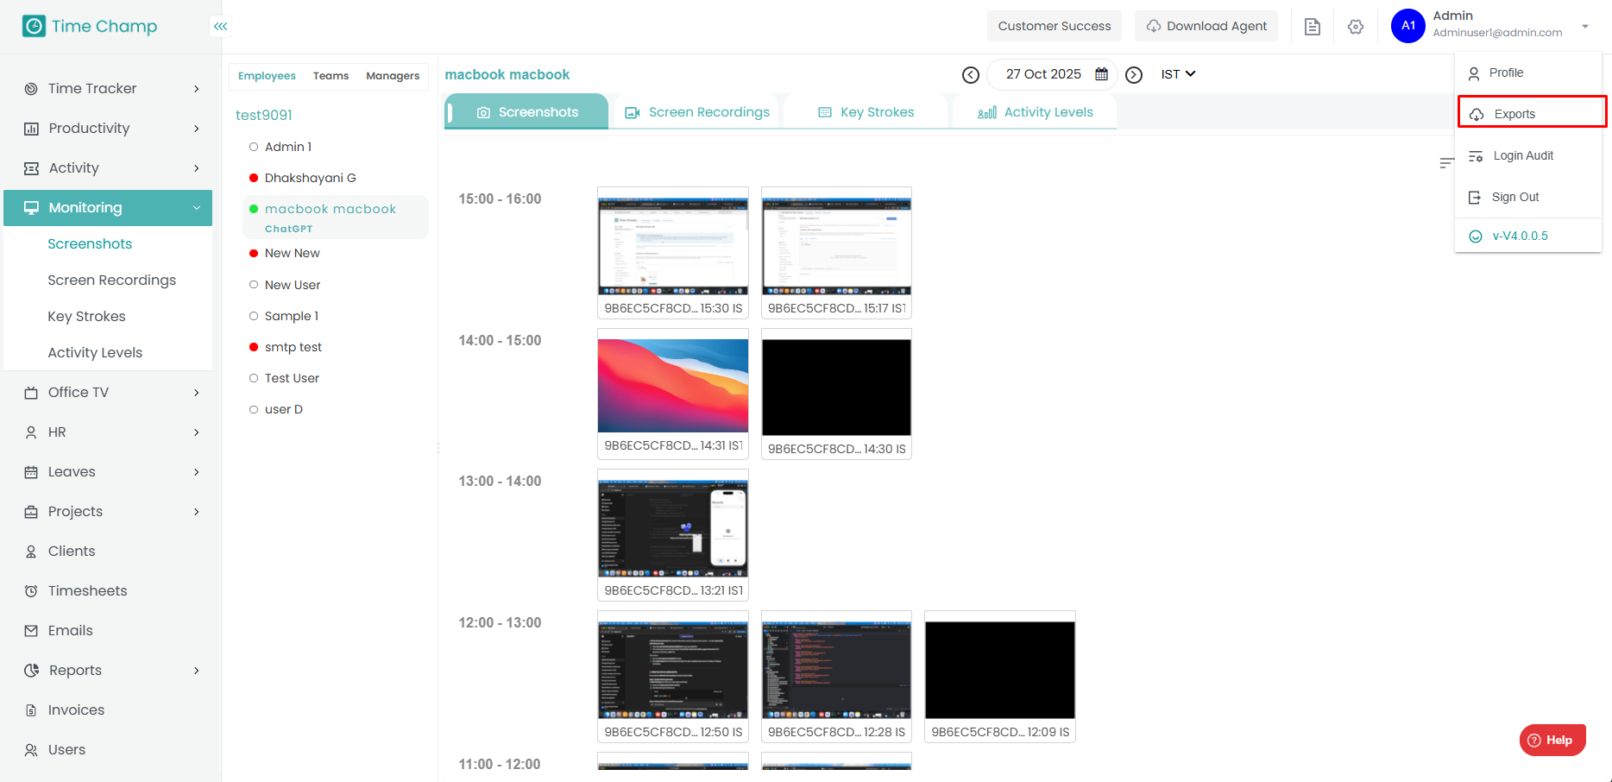The width and height of the screenshot is (1612, 782).
Task: Choose Exports from the account menu
Action: tap(1532, 113)
